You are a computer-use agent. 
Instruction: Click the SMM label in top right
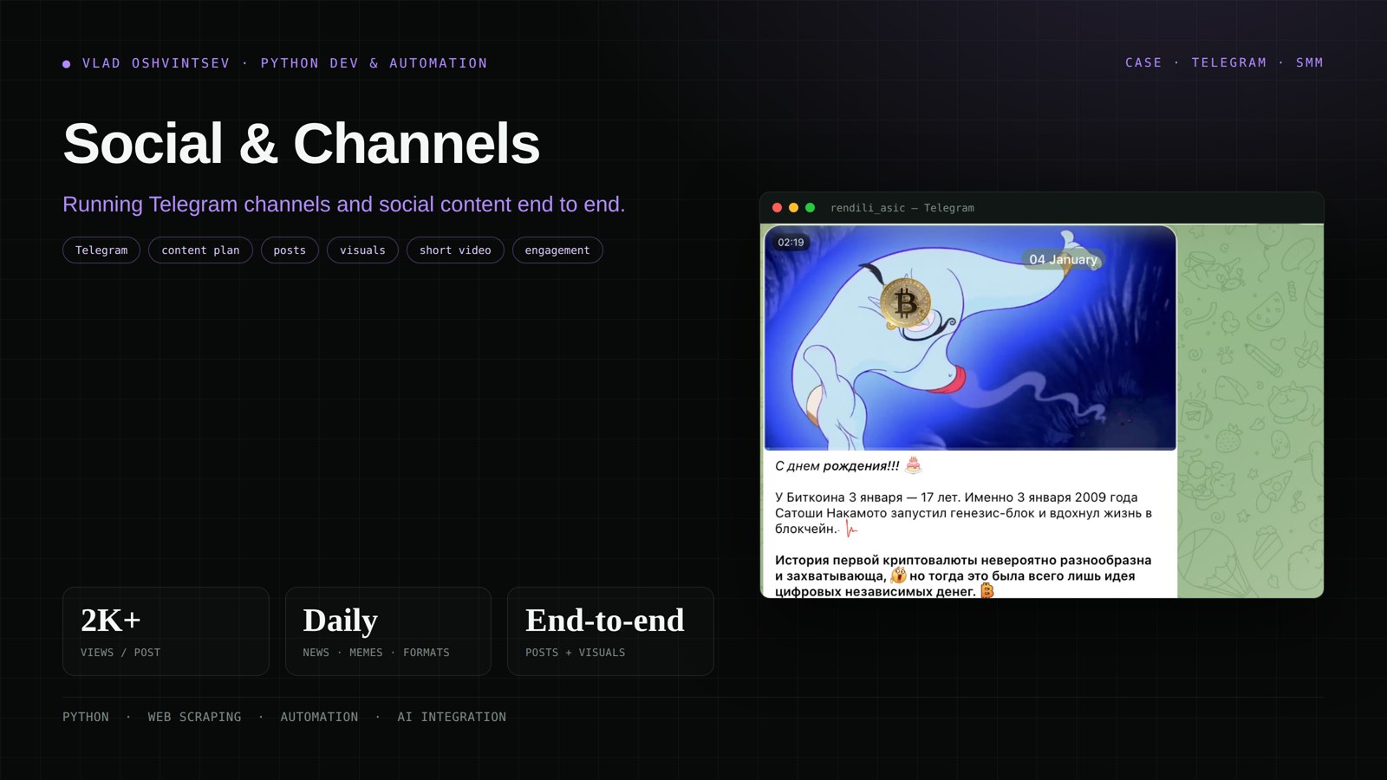[x=1309, y=62]
